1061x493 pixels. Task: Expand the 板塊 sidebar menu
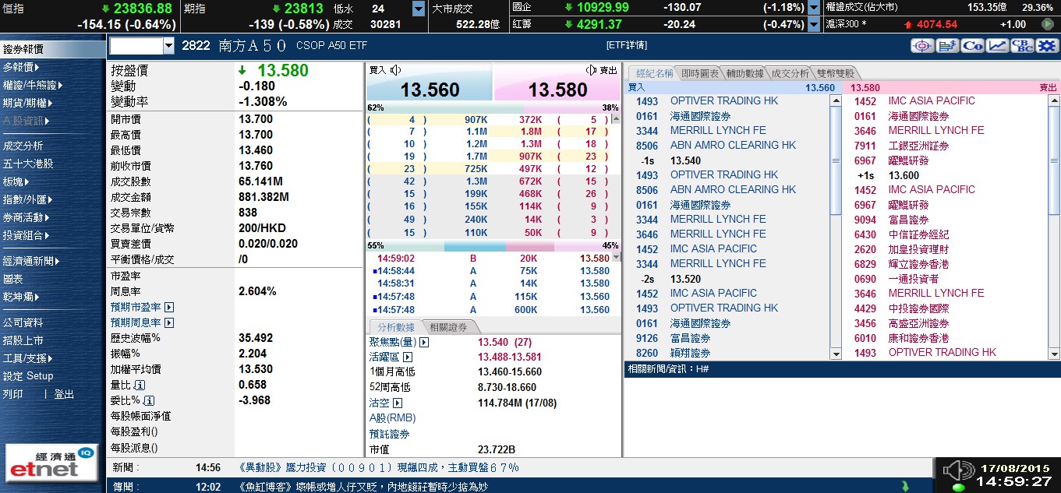tap(16, 181)
